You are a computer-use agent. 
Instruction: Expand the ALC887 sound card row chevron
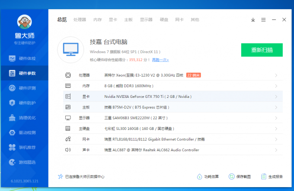[276, 150]
